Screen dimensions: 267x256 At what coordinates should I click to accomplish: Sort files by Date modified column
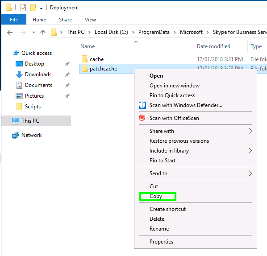coord(213,46)
